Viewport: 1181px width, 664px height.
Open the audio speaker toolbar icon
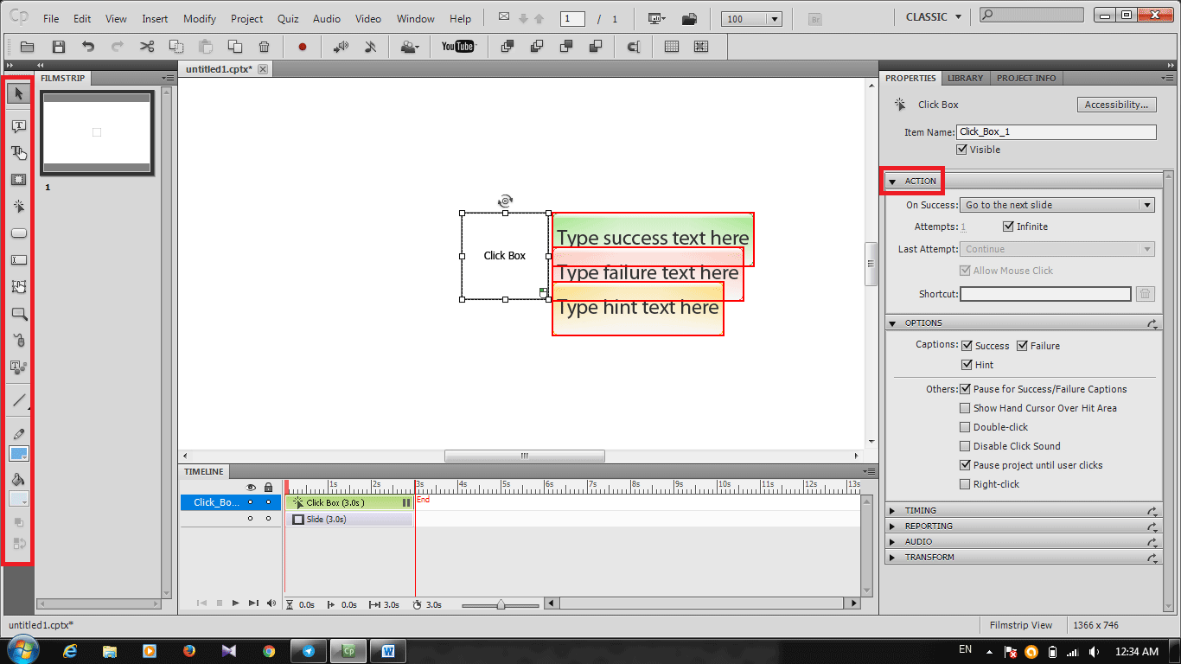coord(342,47)
